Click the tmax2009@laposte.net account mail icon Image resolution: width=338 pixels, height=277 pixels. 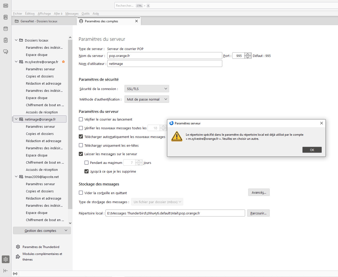tap(21, 177)
